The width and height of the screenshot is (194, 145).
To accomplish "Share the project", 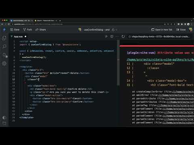I will coord(41,30).
